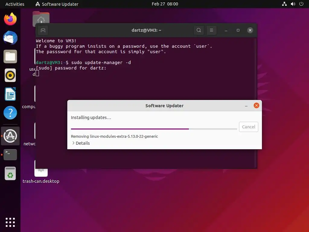The image size is (309, 232).
Task: Open the Home folder desktop icon
Action: pos(41,17)
